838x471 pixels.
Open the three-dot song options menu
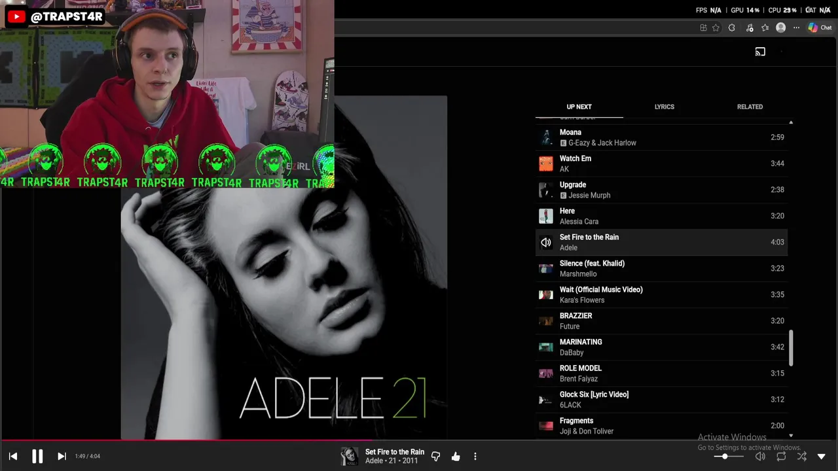pyautogui.click(x=475, y=457)
